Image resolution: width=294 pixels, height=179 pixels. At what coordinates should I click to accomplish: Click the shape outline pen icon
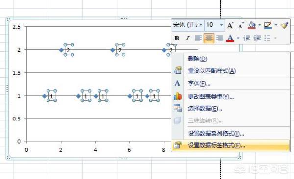(268, 25)
